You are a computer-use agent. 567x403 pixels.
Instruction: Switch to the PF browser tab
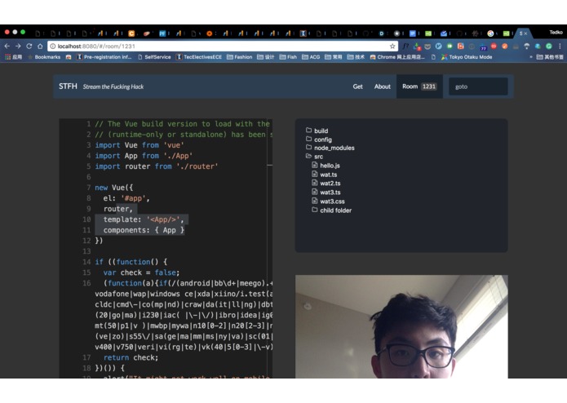click(162, 33)
